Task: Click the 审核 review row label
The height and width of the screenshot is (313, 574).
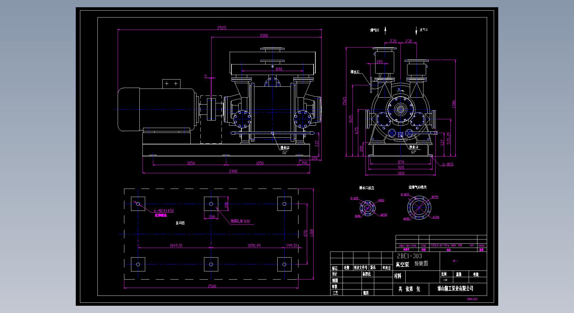Action: (335, 286)
